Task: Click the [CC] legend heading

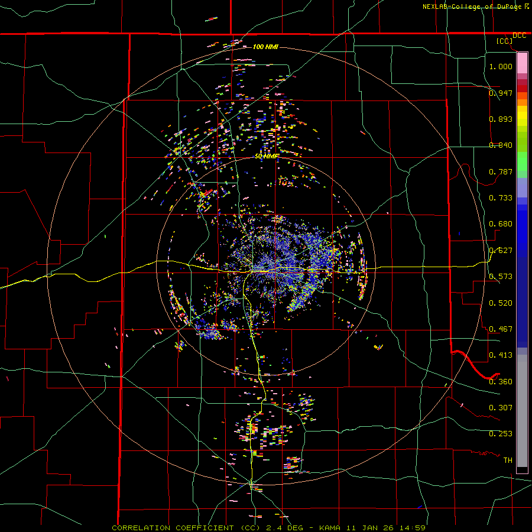Action: point(504,41)
